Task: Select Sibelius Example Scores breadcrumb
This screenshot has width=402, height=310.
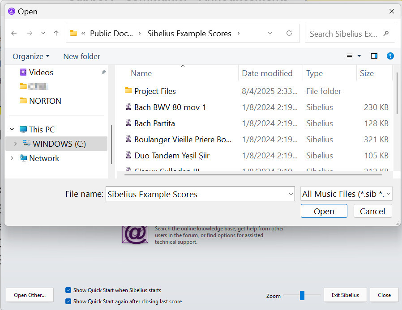Action: click(x=189, y=33)
